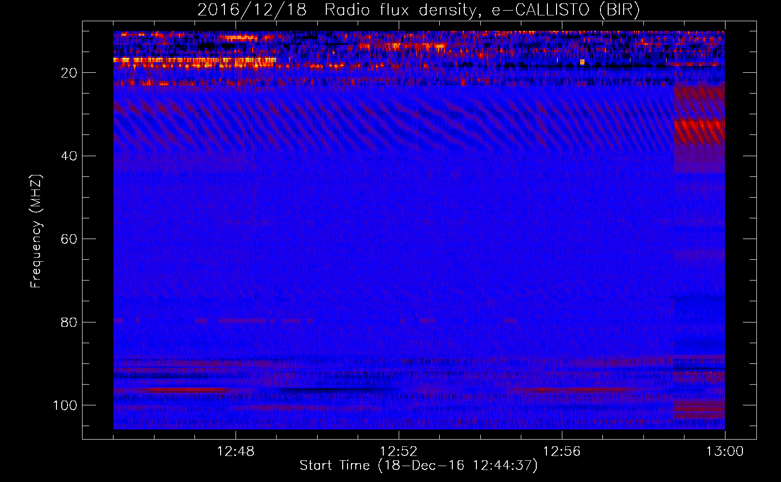Click the bright yellow emission band at top left
The image size is (781, 482).
[x=195, y=60]
